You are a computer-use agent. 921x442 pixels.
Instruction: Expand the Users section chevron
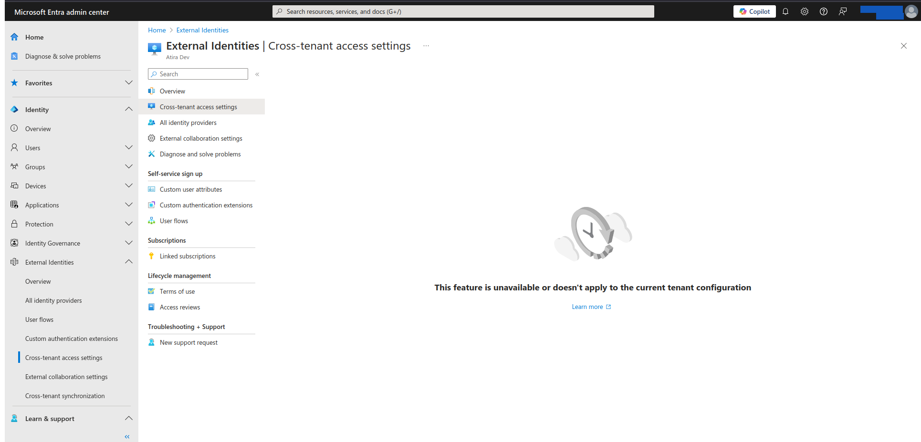(129, 147)
